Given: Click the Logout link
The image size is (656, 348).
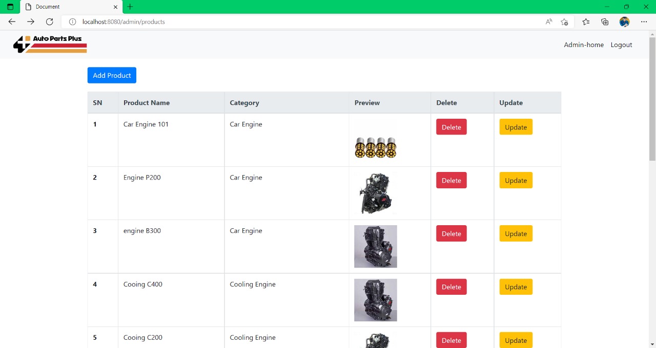Looking at the screenshot, I should pos(621,45).
